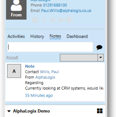
Task: Click phone number 01291688100 link
Action: [55, 5]
